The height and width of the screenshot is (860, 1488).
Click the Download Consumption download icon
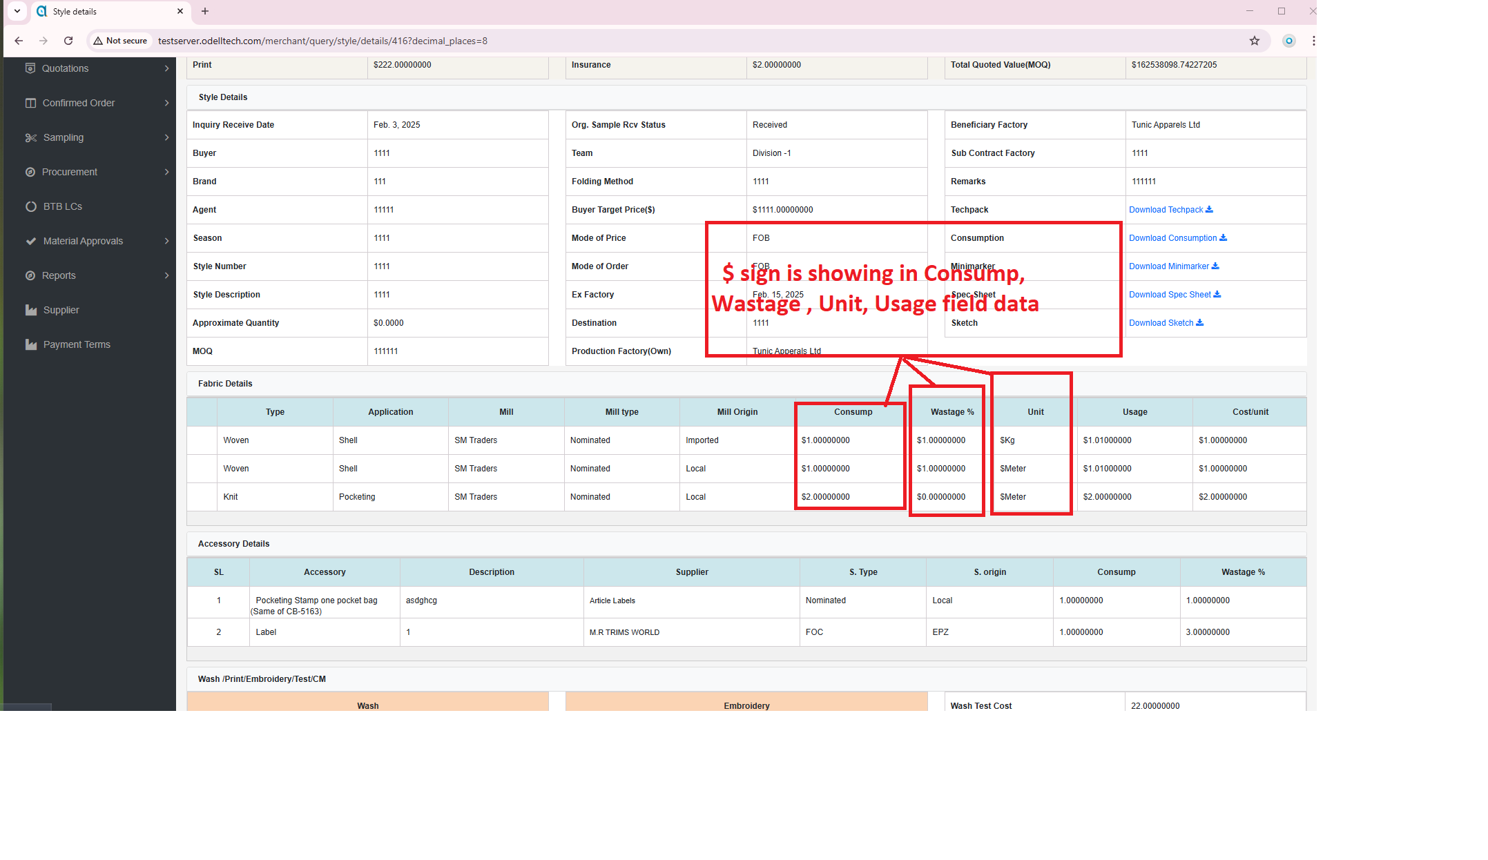click(1224, 237)
